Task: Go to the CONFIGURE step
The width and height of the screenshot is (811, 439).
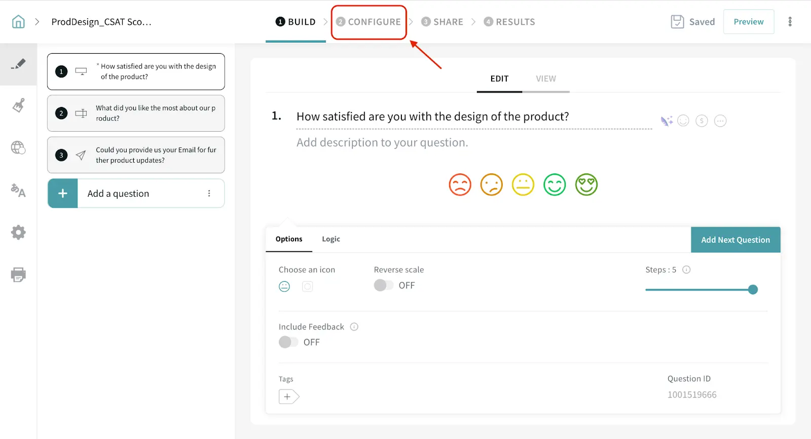Action: 369,22
